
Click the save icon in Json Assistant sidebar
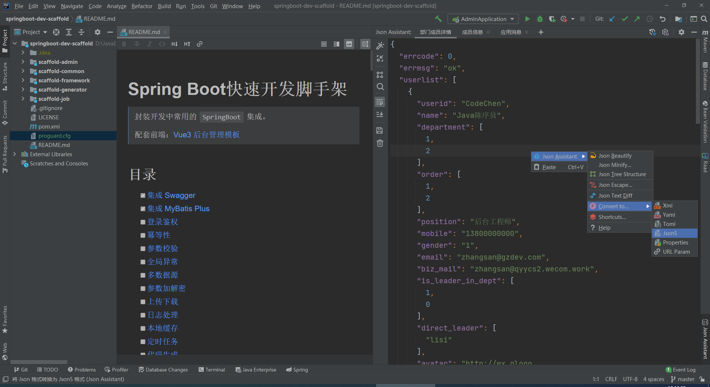(380, 130)
